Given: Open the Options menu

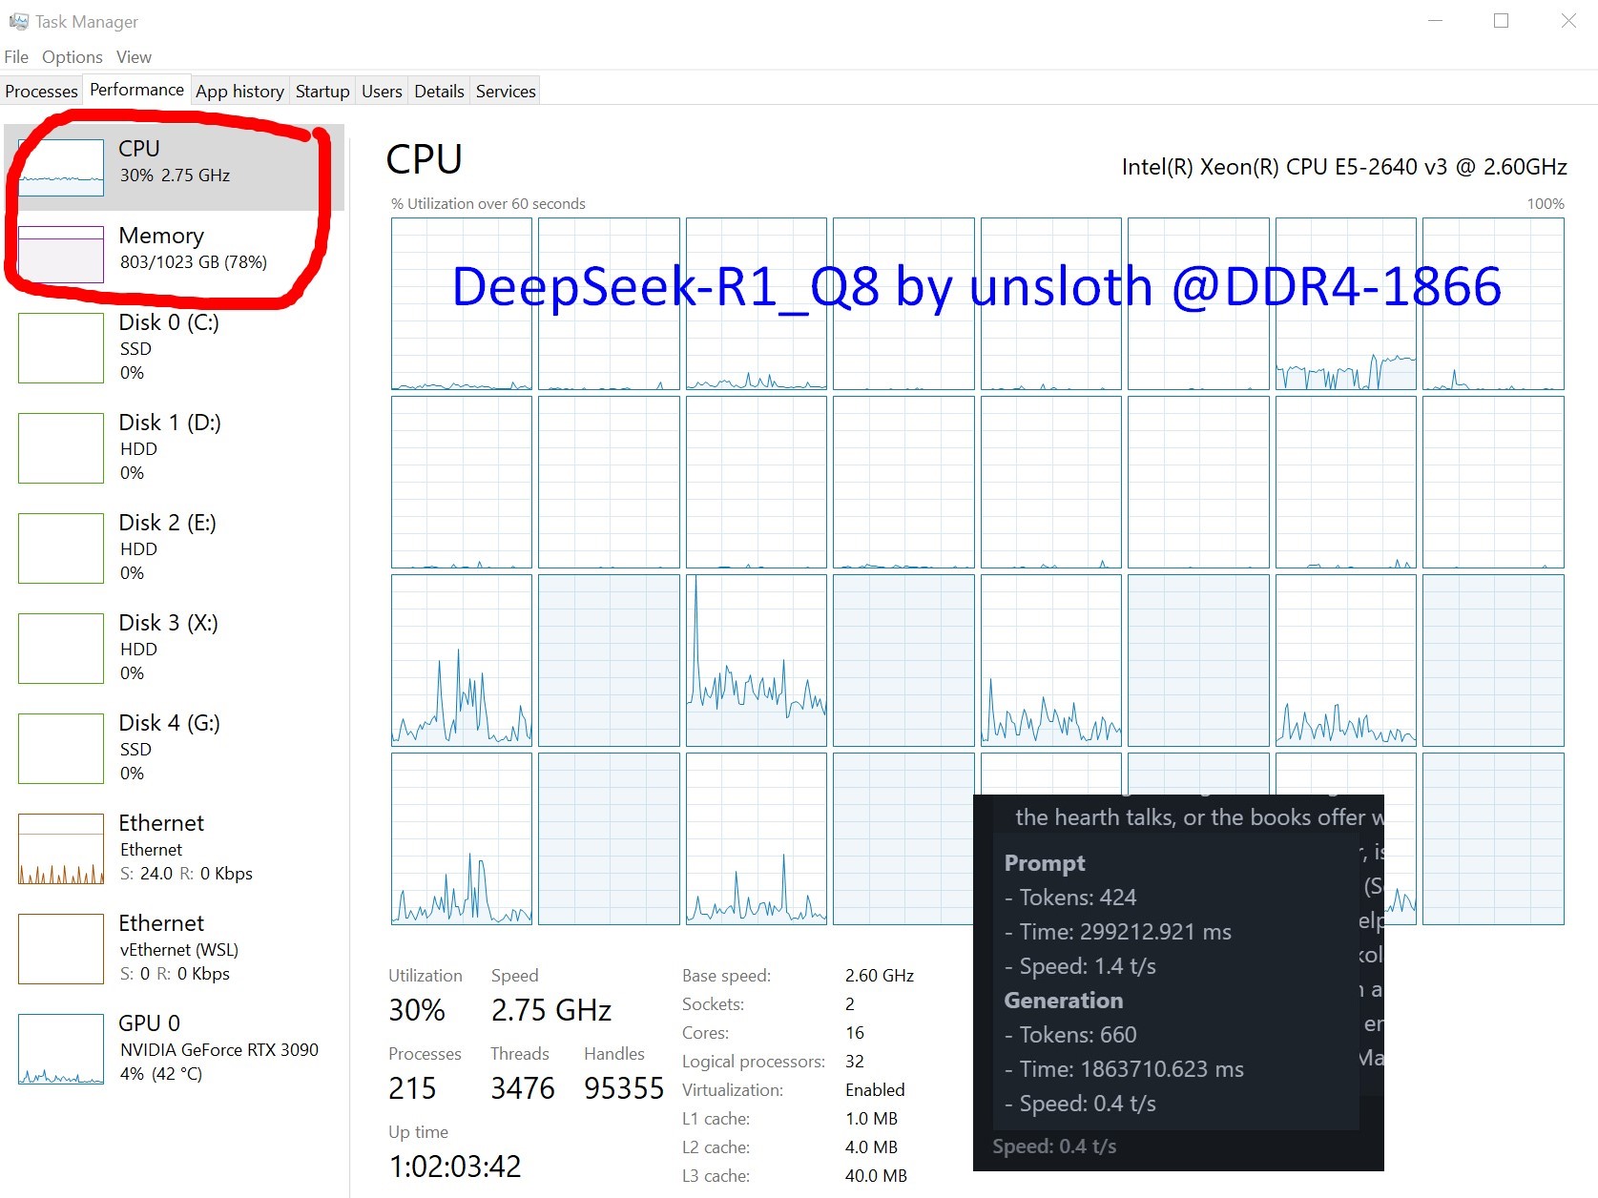Looking at the screenshot, I should coord(72,57).
